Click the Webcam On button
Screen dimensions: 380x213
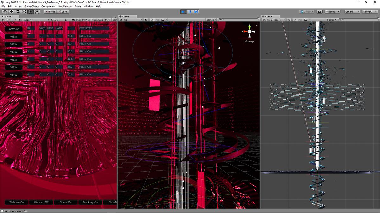16,202
